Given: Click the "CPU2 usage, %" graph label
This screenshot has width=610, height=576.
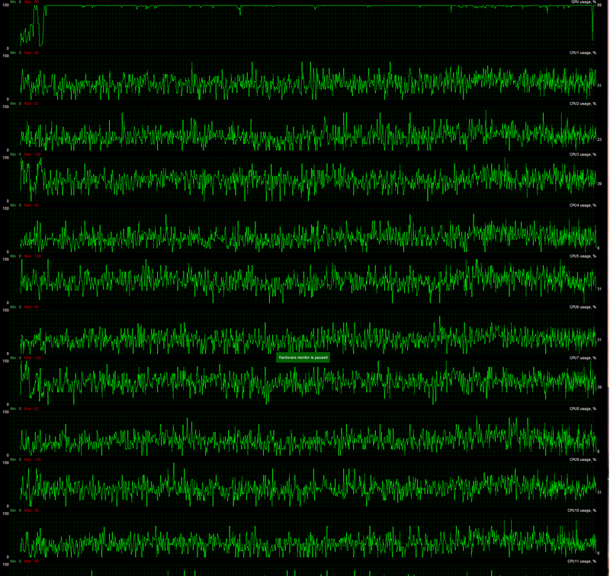Looking at the screenshot, I should [x=583, y=104].
